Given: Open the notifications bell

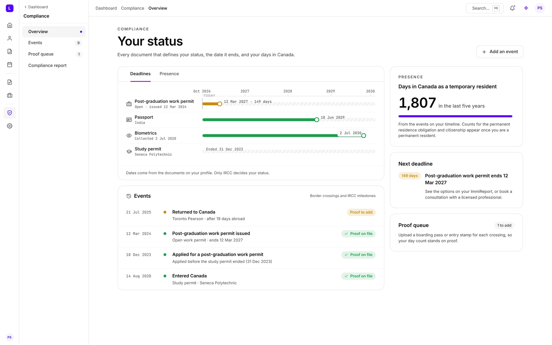Looking at the screenshot, I should [x=512, y=8].
